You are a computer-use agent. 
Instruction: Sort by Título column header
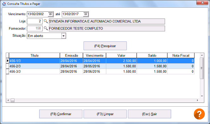34,55
